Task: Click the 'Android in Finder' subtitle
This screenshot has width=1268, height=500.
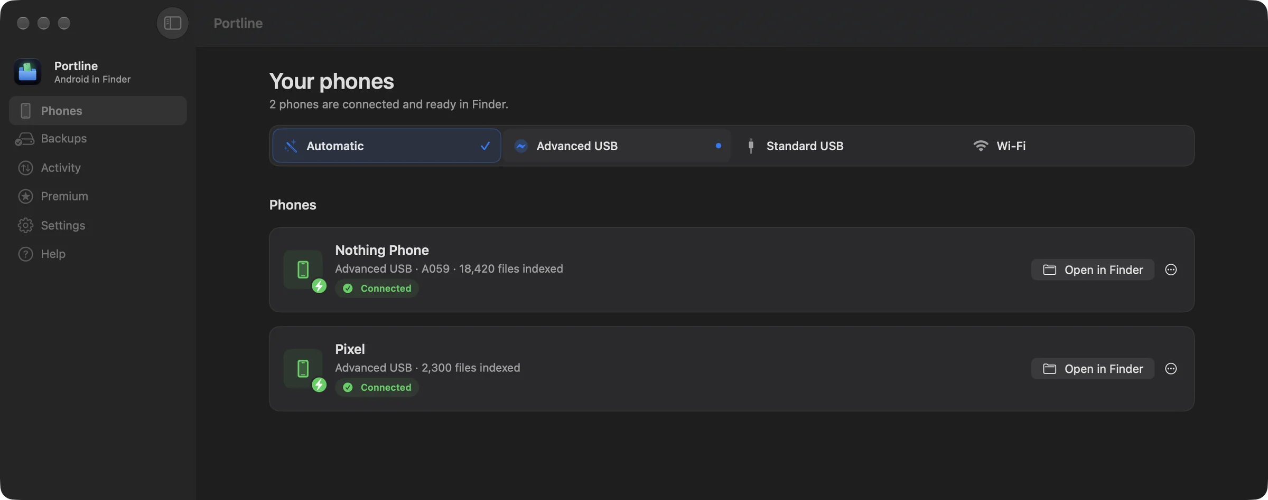Action: tap(92, 80)
